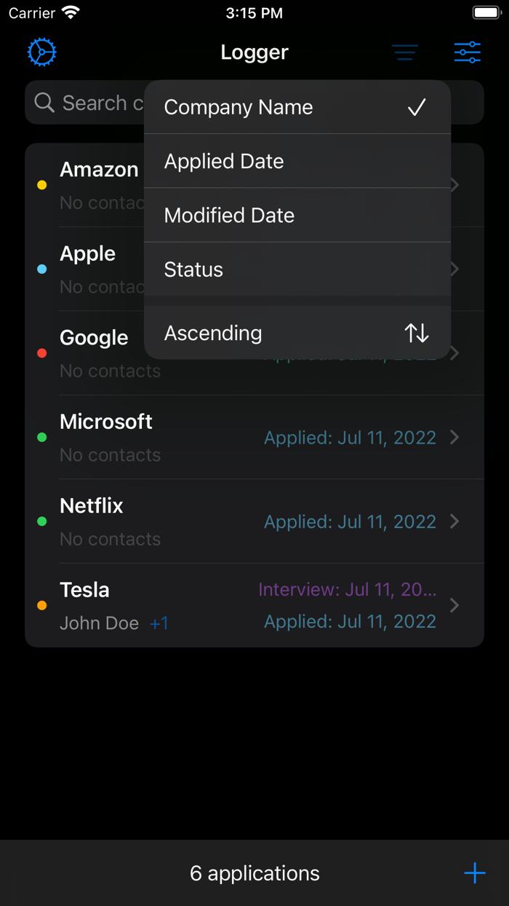Expand the Tesla application row chevron

[x=454, y=605]
